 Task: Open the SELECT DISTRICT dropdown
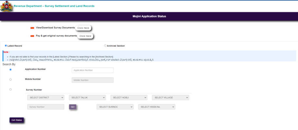pyautogui.click(x=46, y=98)
